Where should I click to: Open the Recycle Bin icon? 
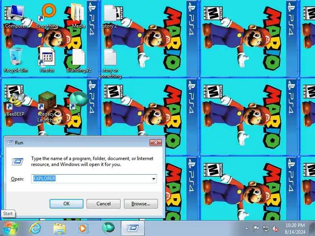(x=16, y=60)
